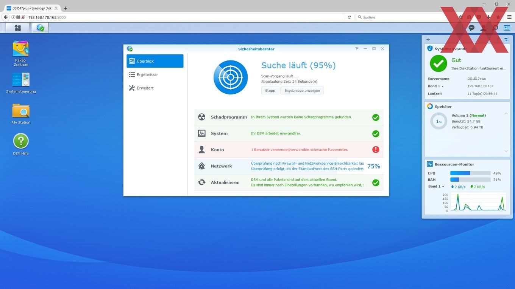Open a new browser tab

(x=65, y=8)
